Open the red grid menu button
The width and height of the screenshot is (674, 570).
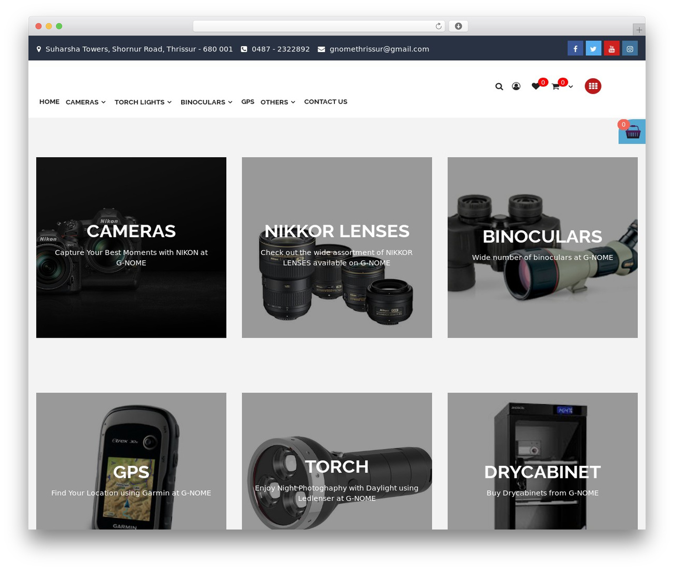click(x=593, y=86)
